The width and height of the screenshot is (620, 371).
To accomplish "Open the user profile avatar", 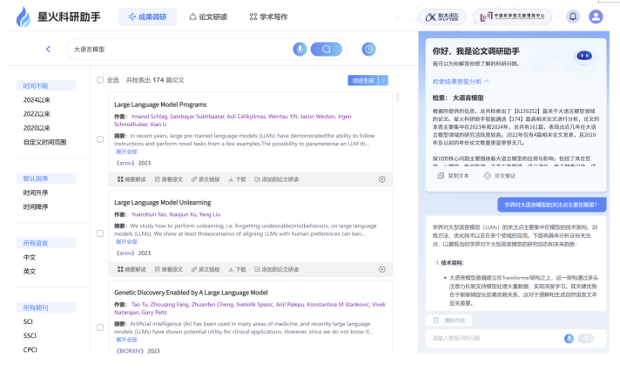I will [596, 17].
